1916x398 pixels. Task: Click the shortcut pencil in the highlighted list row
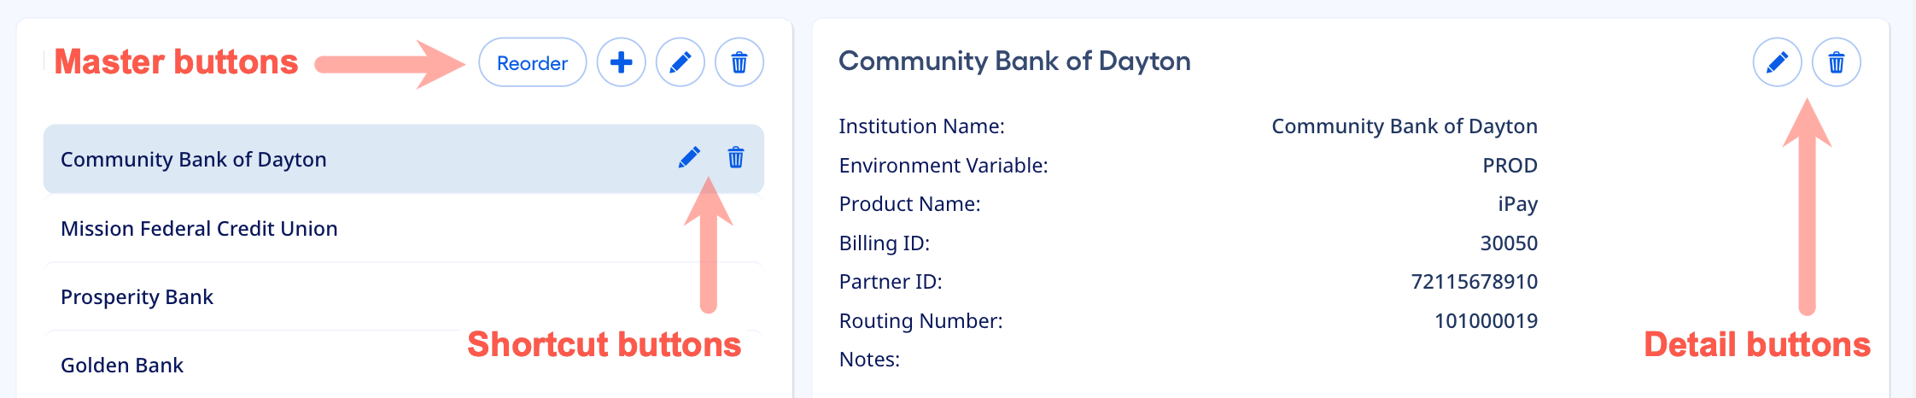(x=689, y=158)
